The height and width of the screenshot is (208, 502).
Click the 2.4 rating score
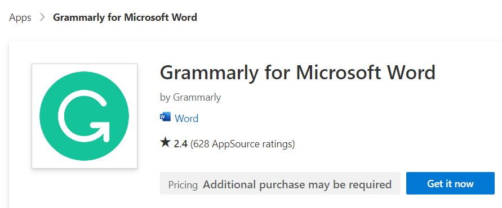pyautogui.click(x=180, y=144)
